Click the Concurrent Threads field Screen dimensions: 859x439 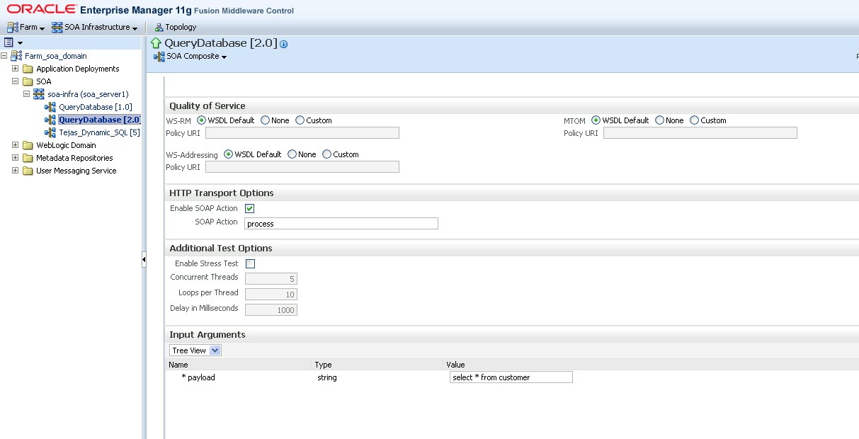(x=271, y=279)
